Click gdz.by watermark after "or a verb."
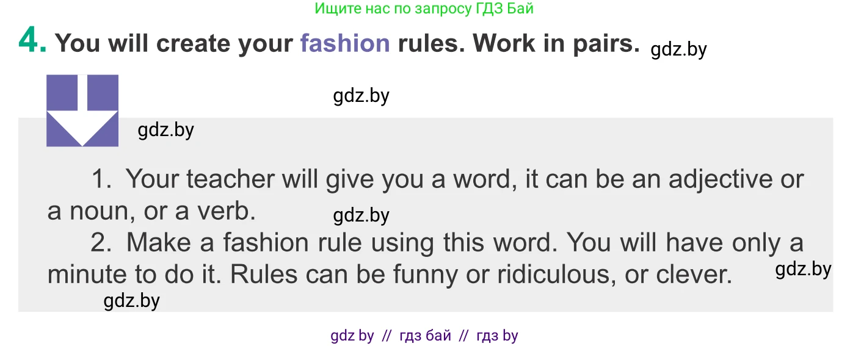The height and width of the screenshot is (346, 850). (x=361, y=215)
